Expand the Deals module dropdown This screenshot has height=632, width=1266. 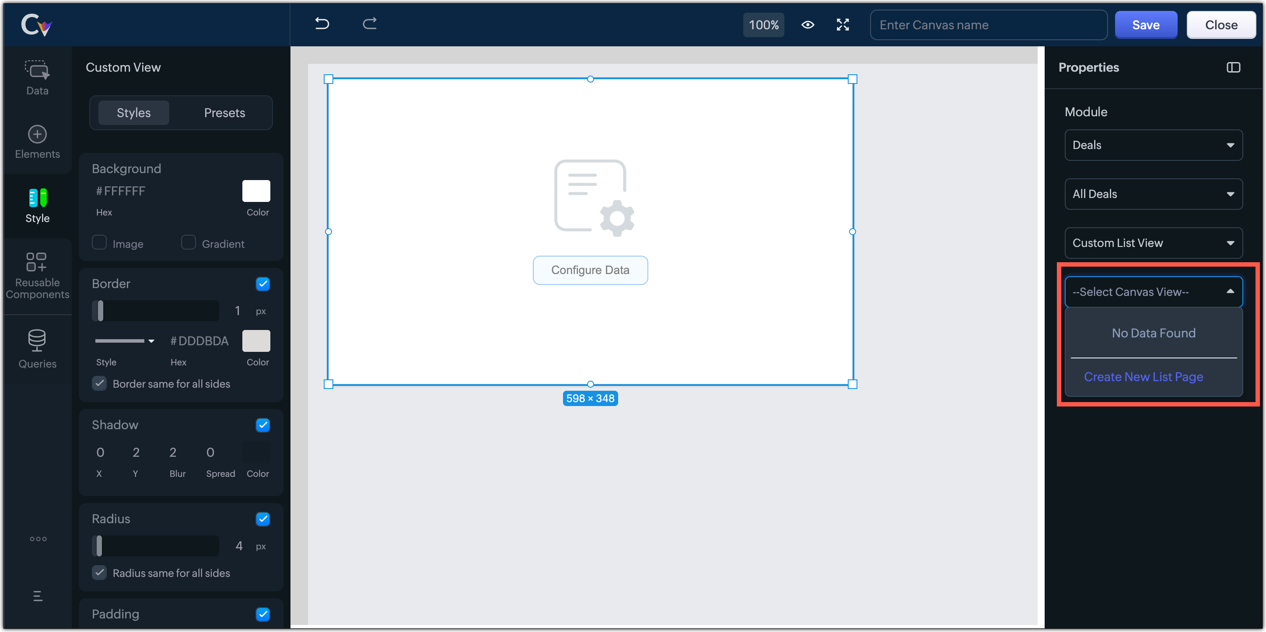click(x=1153, y=145)
